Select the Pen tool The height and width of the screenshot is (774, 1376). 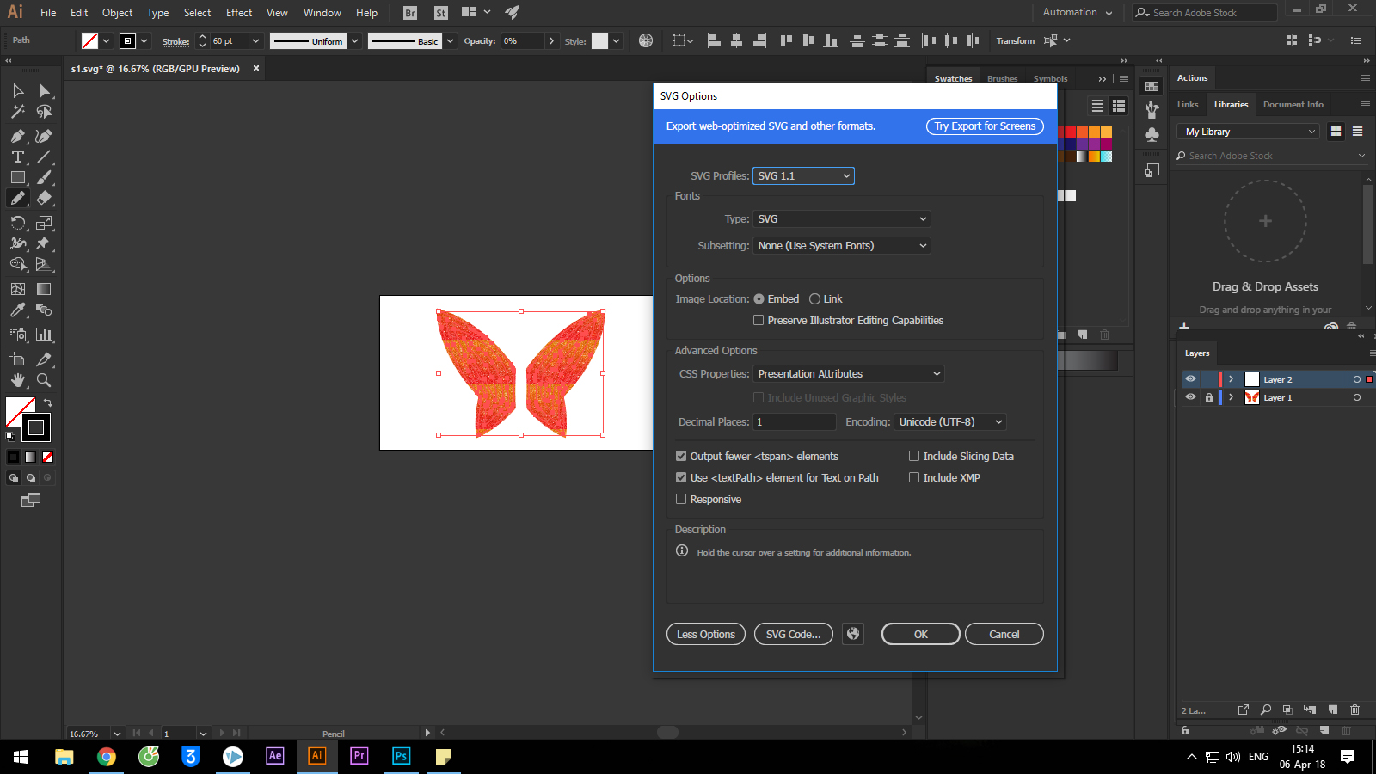click(x=18, y=136)
